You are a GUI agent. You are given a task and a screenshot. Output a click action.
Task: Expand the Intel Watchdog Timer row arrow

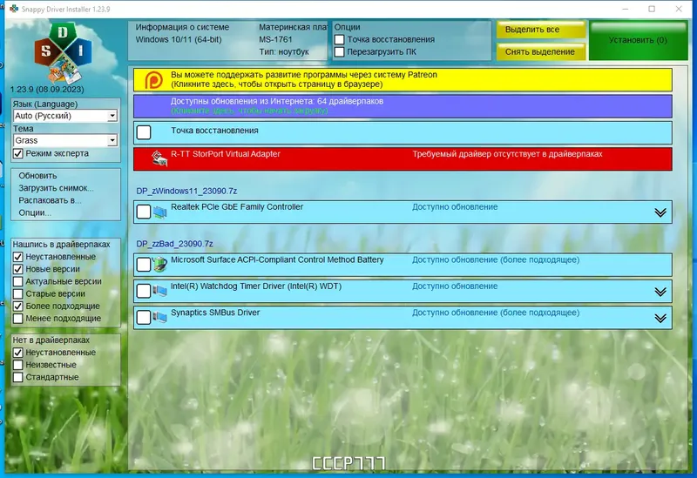(x=660, y=292)
